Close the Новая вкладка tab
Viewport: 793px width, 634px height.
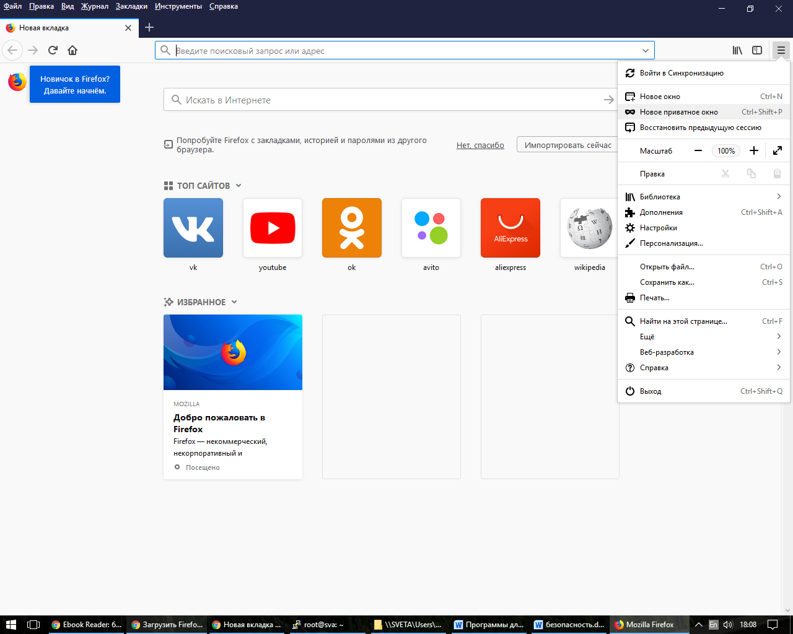(128, 28)
